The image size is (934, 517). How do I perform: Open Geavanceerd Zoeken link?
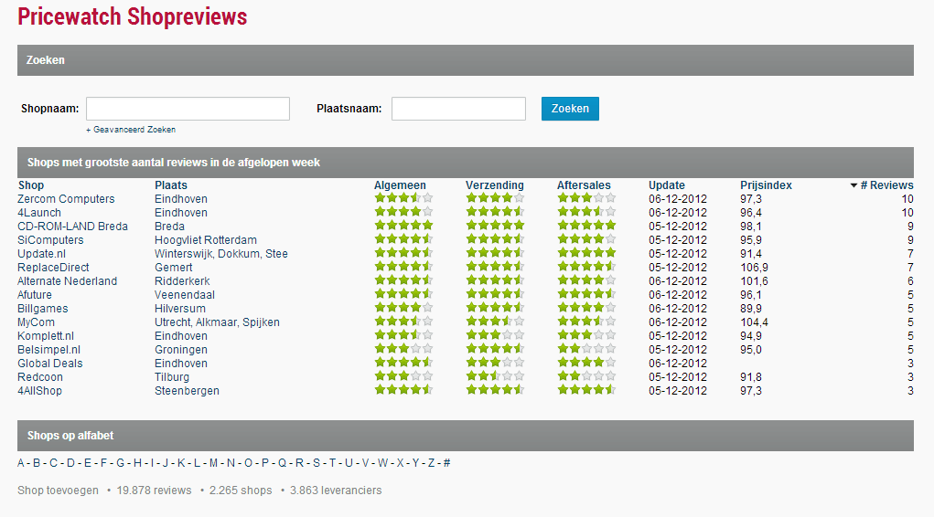(x=131, y=130)
